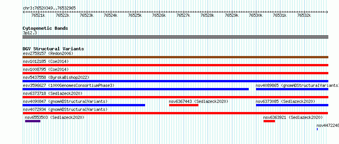Select the purple nsv6553503 variant bar
This screenshot has width=339, height=144.
pyautogui.click(x=33, y=121)
